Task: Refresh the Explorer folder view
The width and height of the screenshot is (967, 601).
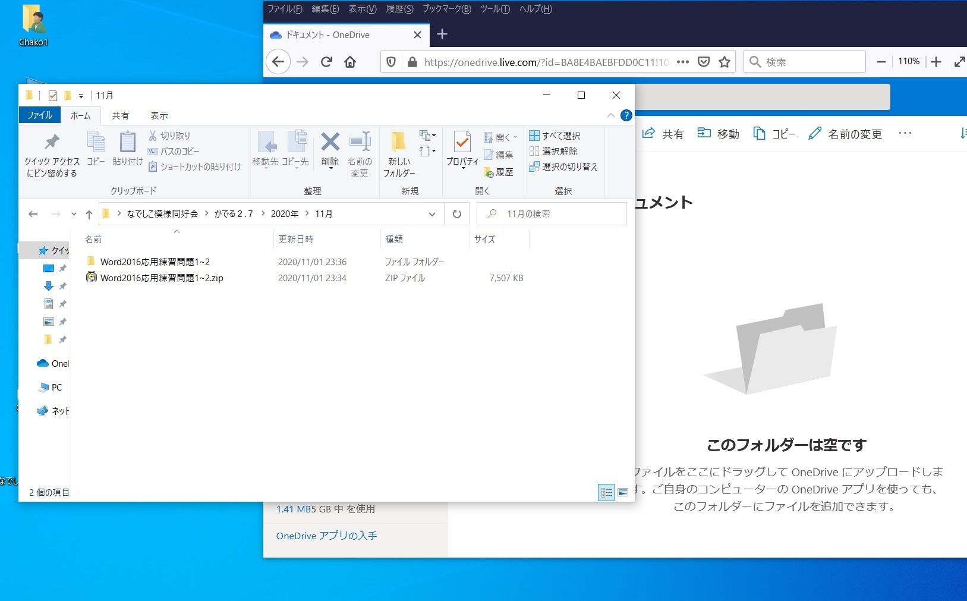Action: click(456, 214)
